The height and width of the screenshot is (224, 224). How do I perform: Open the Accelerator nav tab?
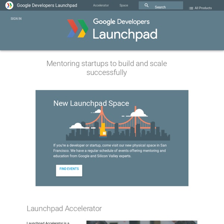click(101, 6)
